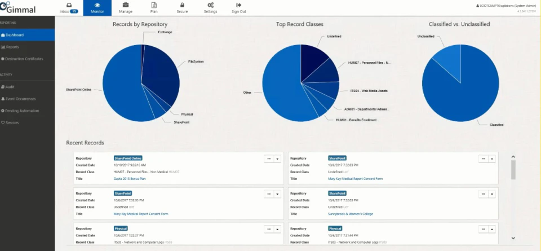Image resolution: width=541 pixels, height=251 pixels.
Task: Click the Gimmal logo
Action: [x=18, y=8]
